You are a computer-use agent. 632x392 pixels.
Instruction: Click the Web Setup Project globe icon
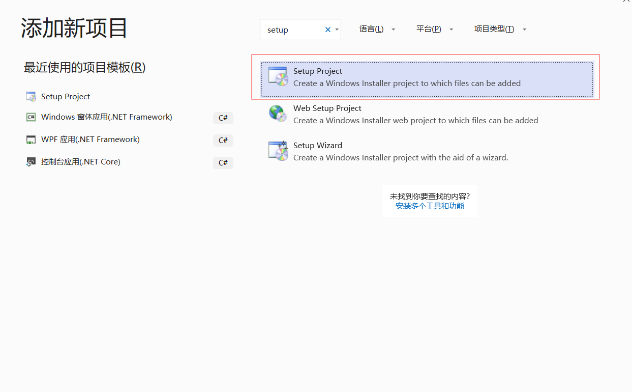[x=278, y=114]
